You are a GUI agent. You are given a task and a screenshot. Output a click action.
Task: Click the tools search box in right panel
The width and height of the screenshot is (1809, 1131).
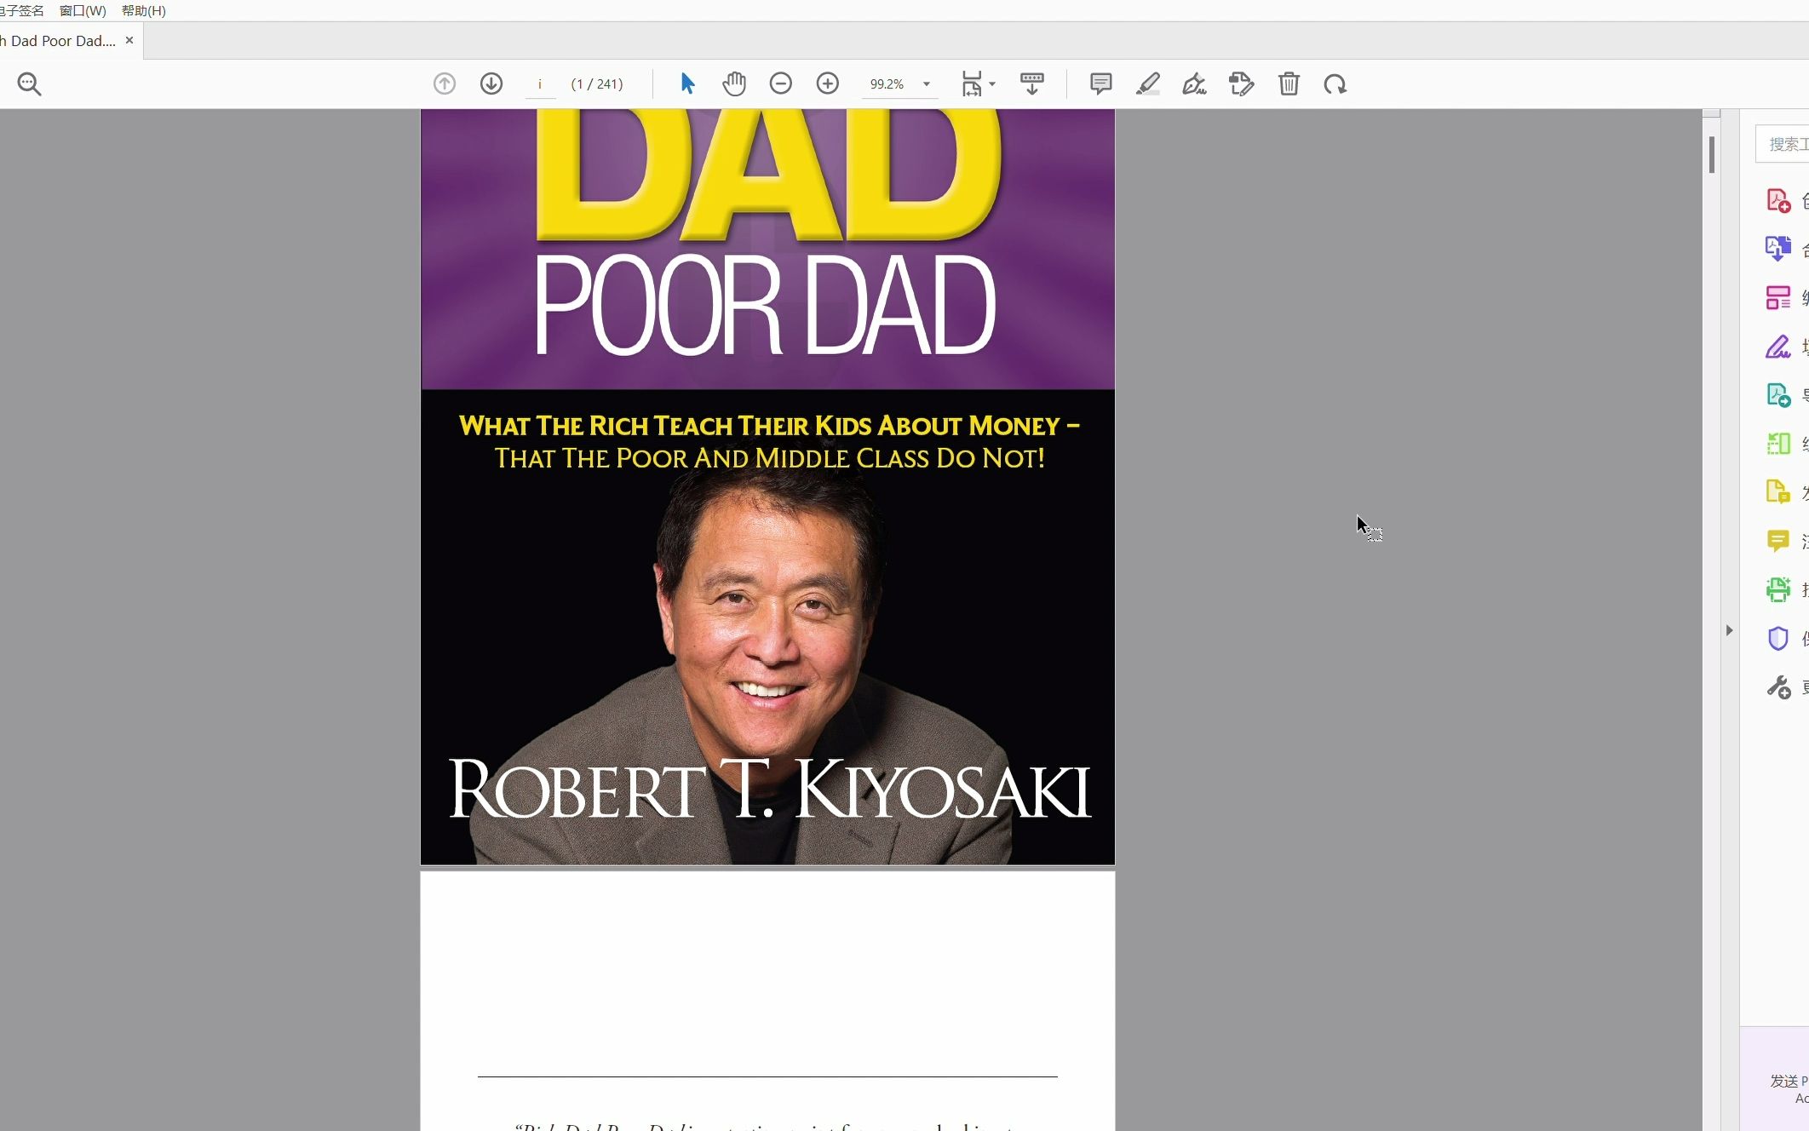(x=1783, y=144)
